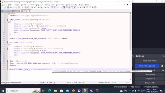Open the User Defined Language dialog icon
Image resolution: width=165 pixels, height=93 pixels.
pos(67,7)
